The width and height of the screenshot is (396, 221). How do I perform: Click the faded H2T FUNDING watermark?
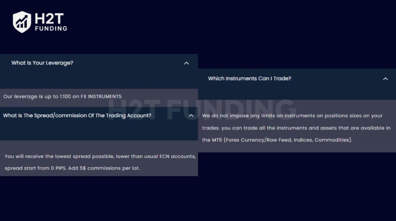[x=202, y=110]
